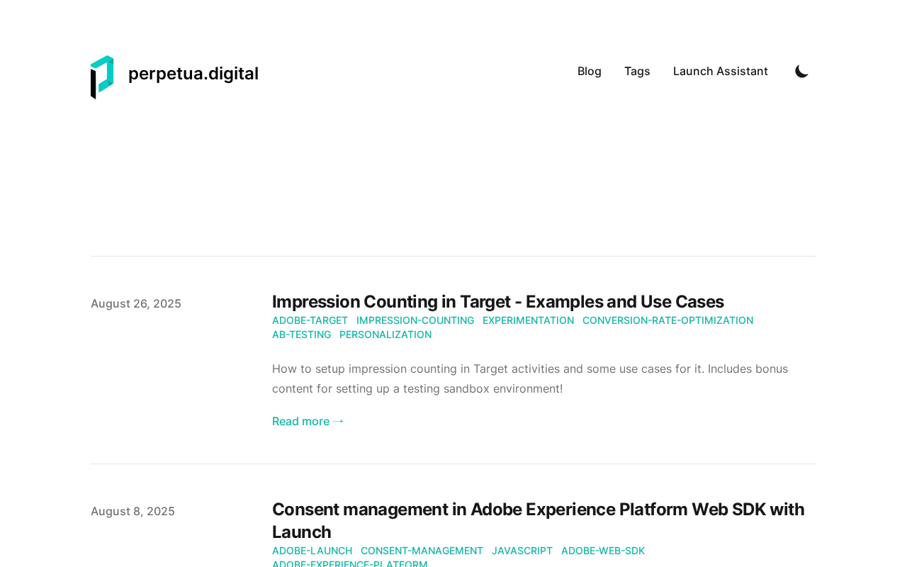This screenshot has height=567, width=907.
Task: Select the JAVASCRIPT tag
Action: (x=522, y=551)
